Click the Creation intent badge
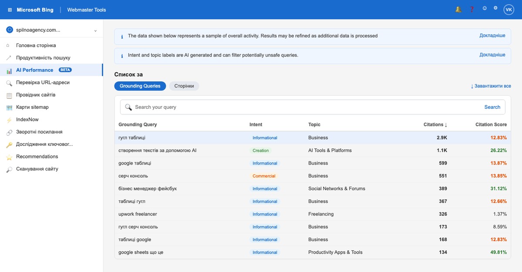The image size is (522, 272). (x=261, y=151)
